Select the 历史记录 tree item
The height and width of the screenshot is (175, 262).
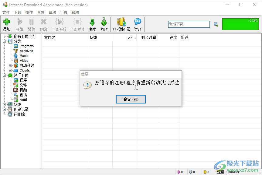[21, 109]
